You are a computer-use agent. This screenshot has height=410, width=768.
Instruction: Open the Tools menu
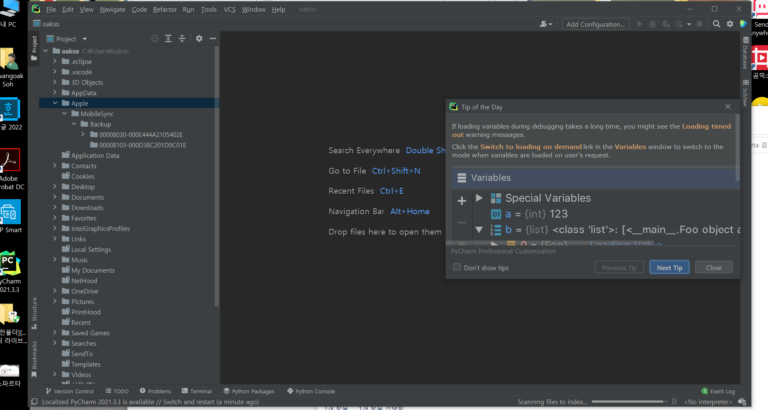point(209,9)
